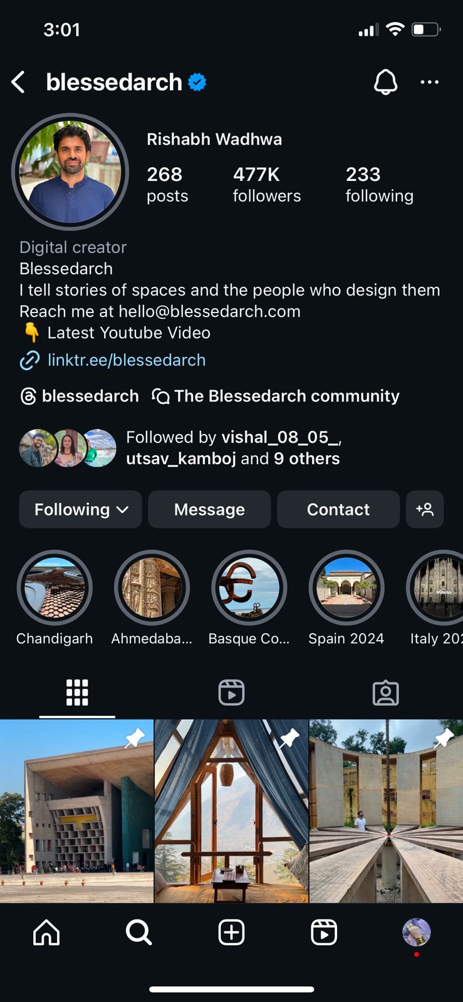
Task: Switch to the tagged photos tab
Action: (x=385, y=693)
